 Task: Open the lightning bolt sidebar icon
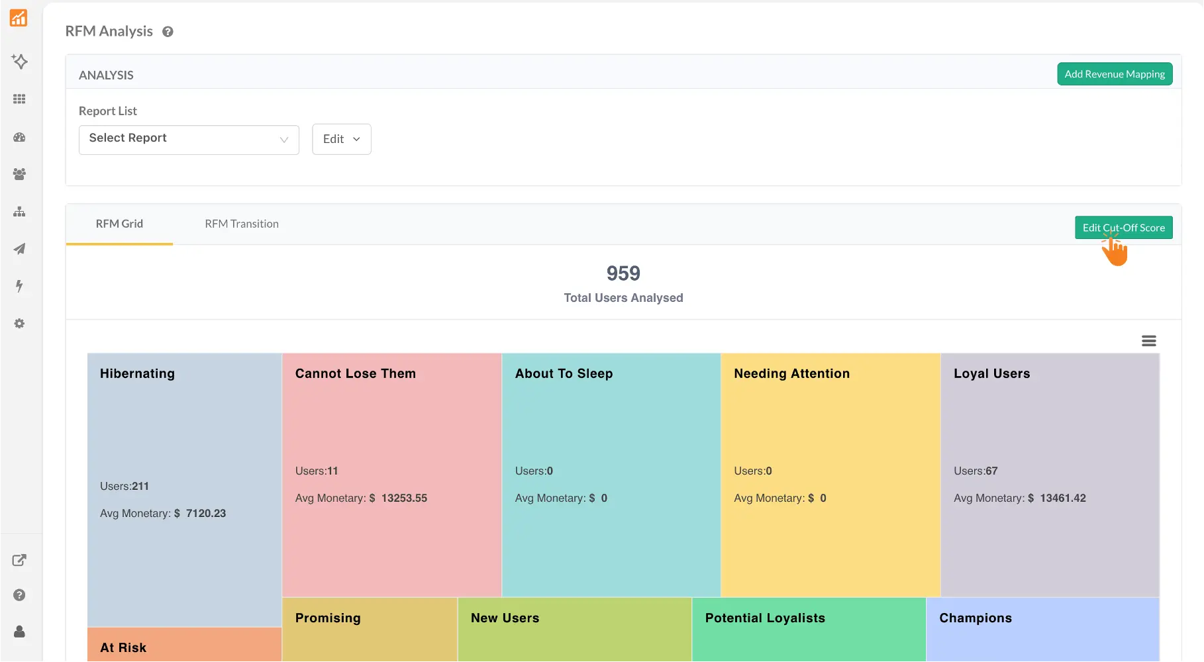pyautogui.click(x=19, y=286)
